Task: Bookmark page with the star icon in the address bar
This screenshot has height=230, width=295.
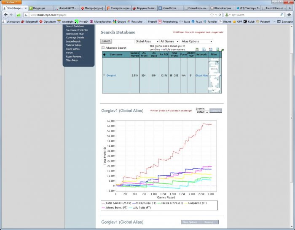Action: pyautogui.click(x=212, y=15)
